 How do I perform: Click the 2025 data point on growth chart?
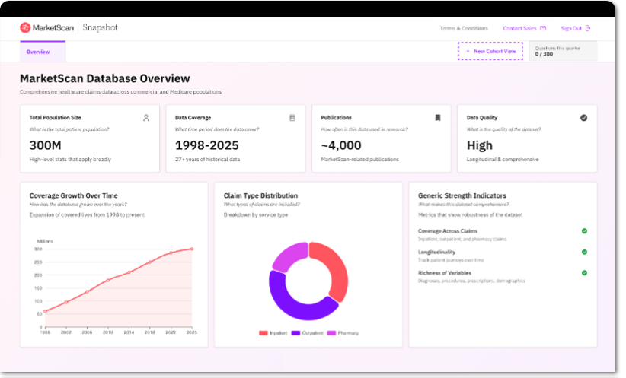pyautogui.click(x=192, y=249)
